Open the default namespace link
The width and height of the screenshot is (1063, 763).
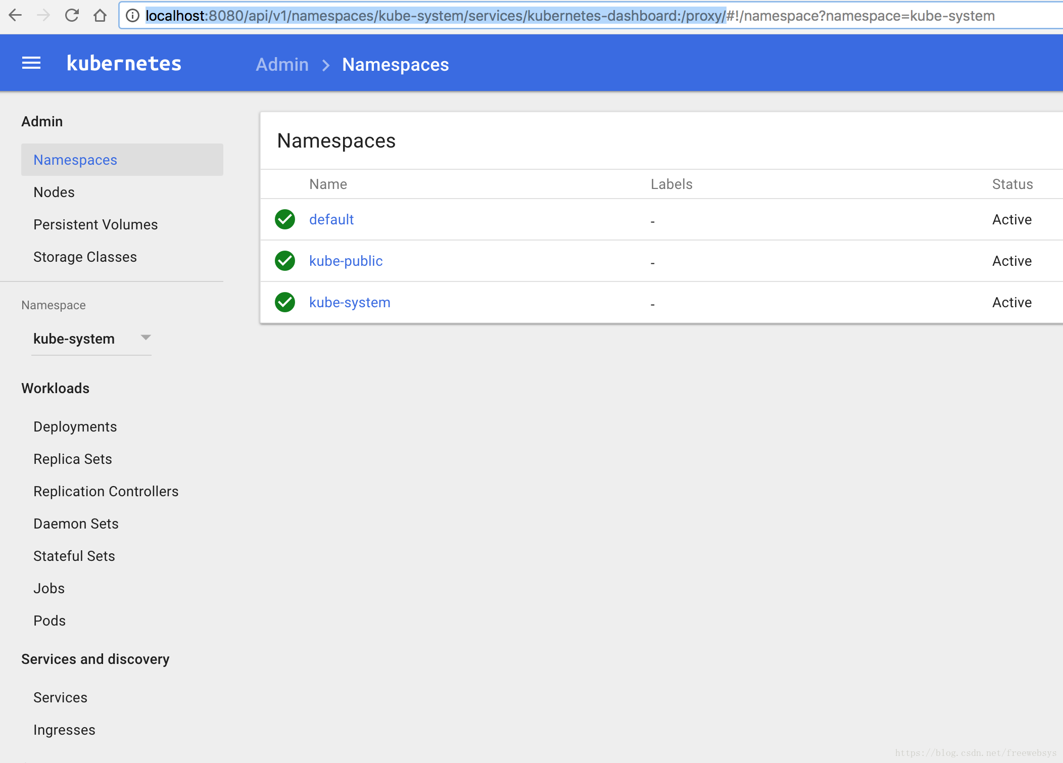click(331, 219)
